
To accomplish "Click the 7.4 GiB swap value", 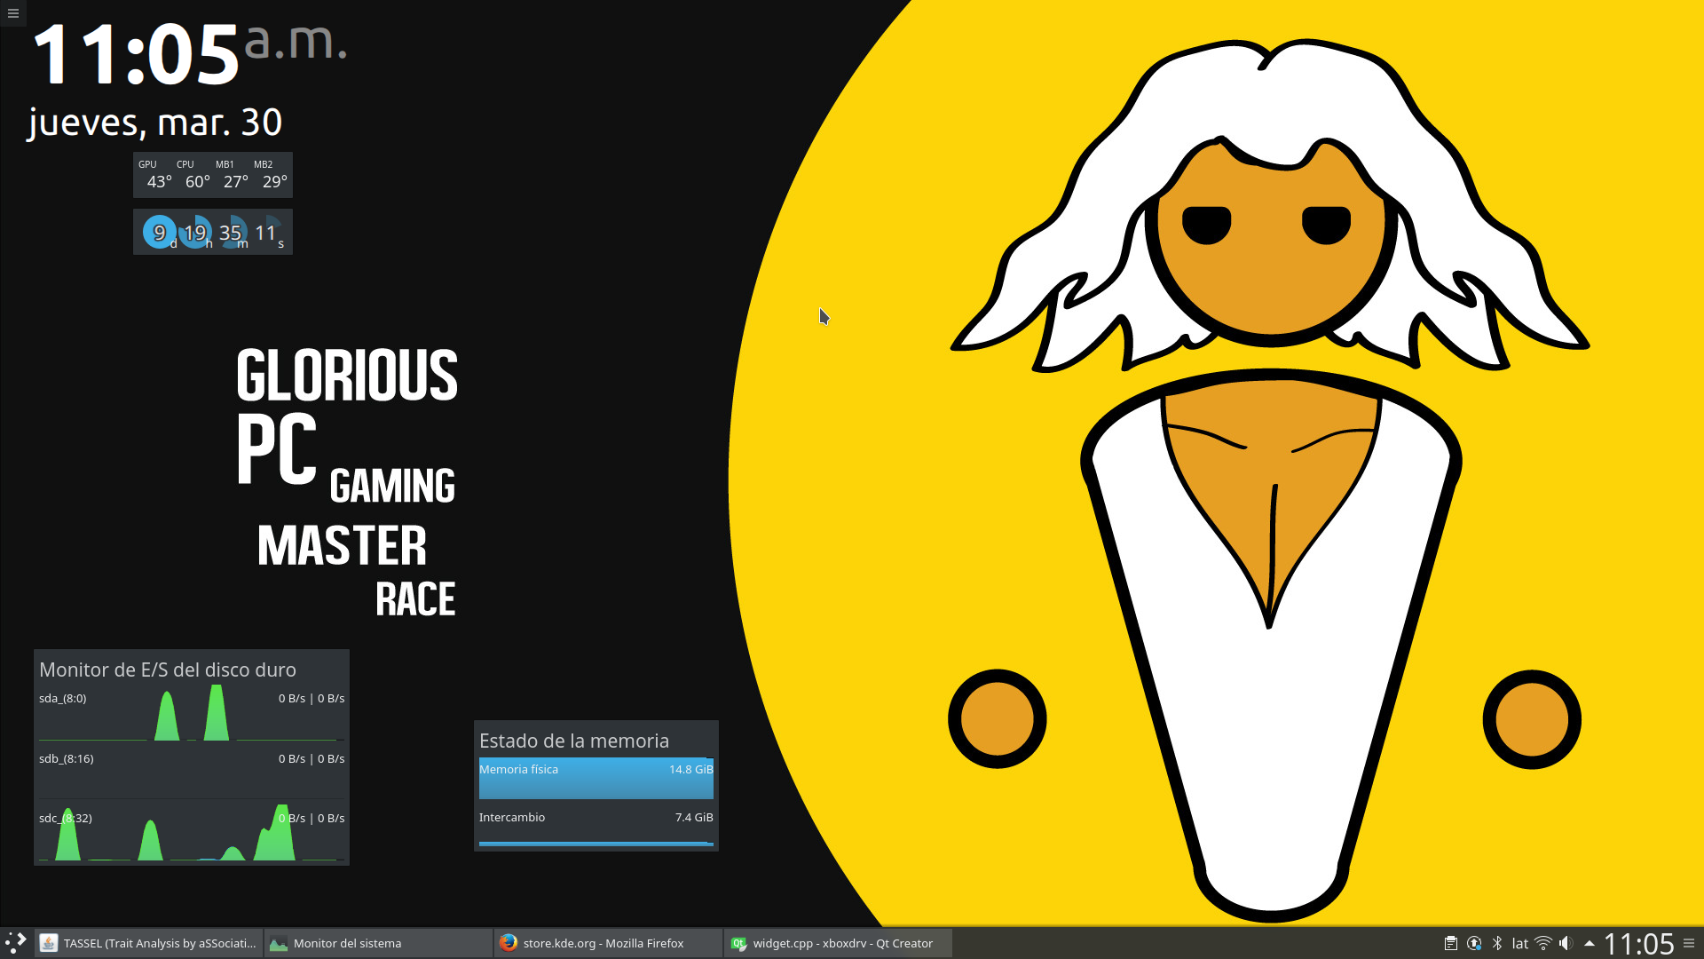I will [x=694, y=818].
